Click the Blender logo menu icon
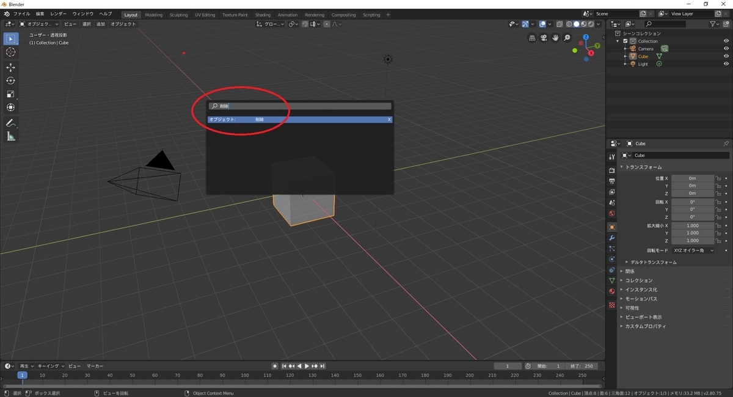 coord(6,13)
